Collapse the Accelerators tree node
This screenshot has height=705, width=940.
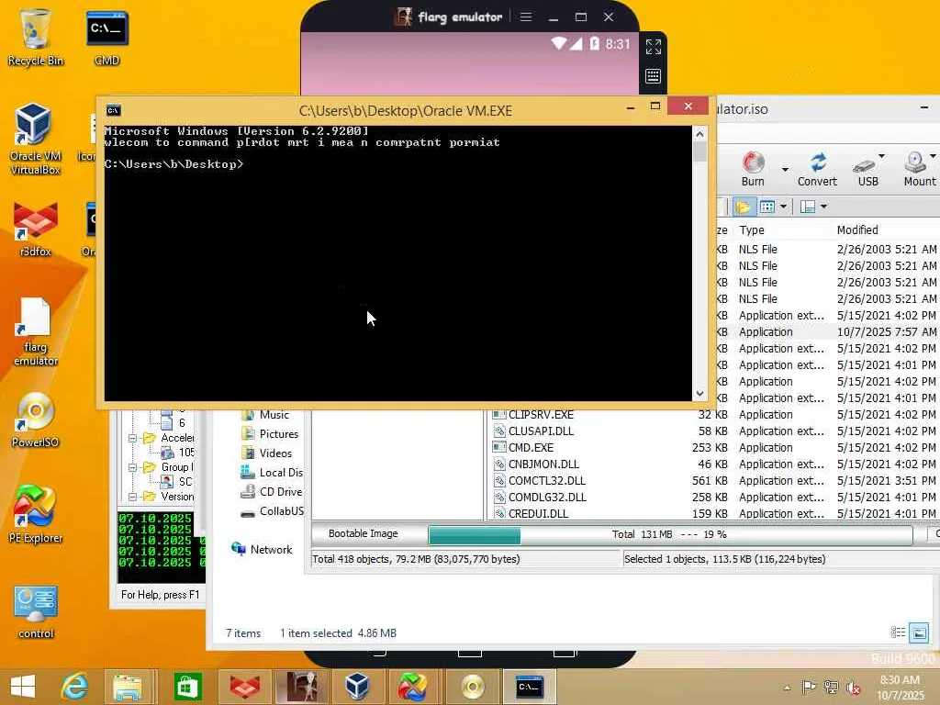132,438
